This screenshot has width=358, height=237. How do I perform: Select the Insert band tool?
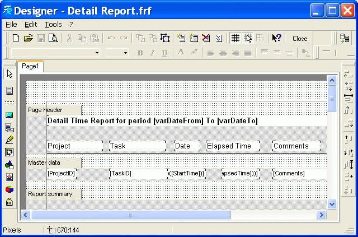point(10,103)
